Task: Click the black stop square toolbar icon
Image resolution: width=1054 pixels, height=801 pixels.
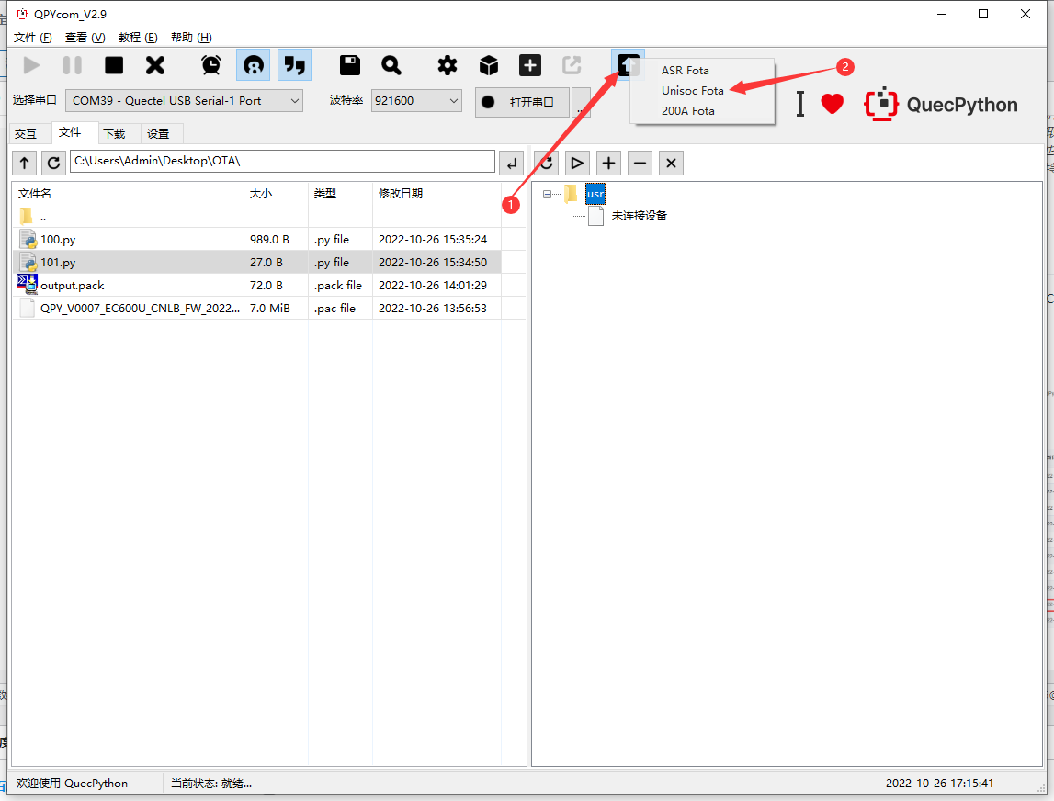Action: [114, 65]
